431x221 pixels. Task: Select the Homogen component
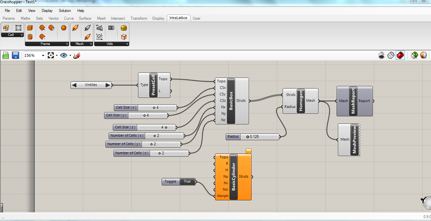pos(301,101)
